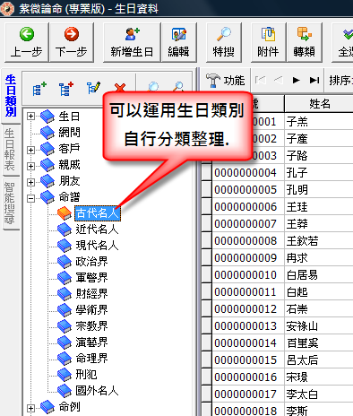Select the 演藝界 category

click(x=91, y=342)
